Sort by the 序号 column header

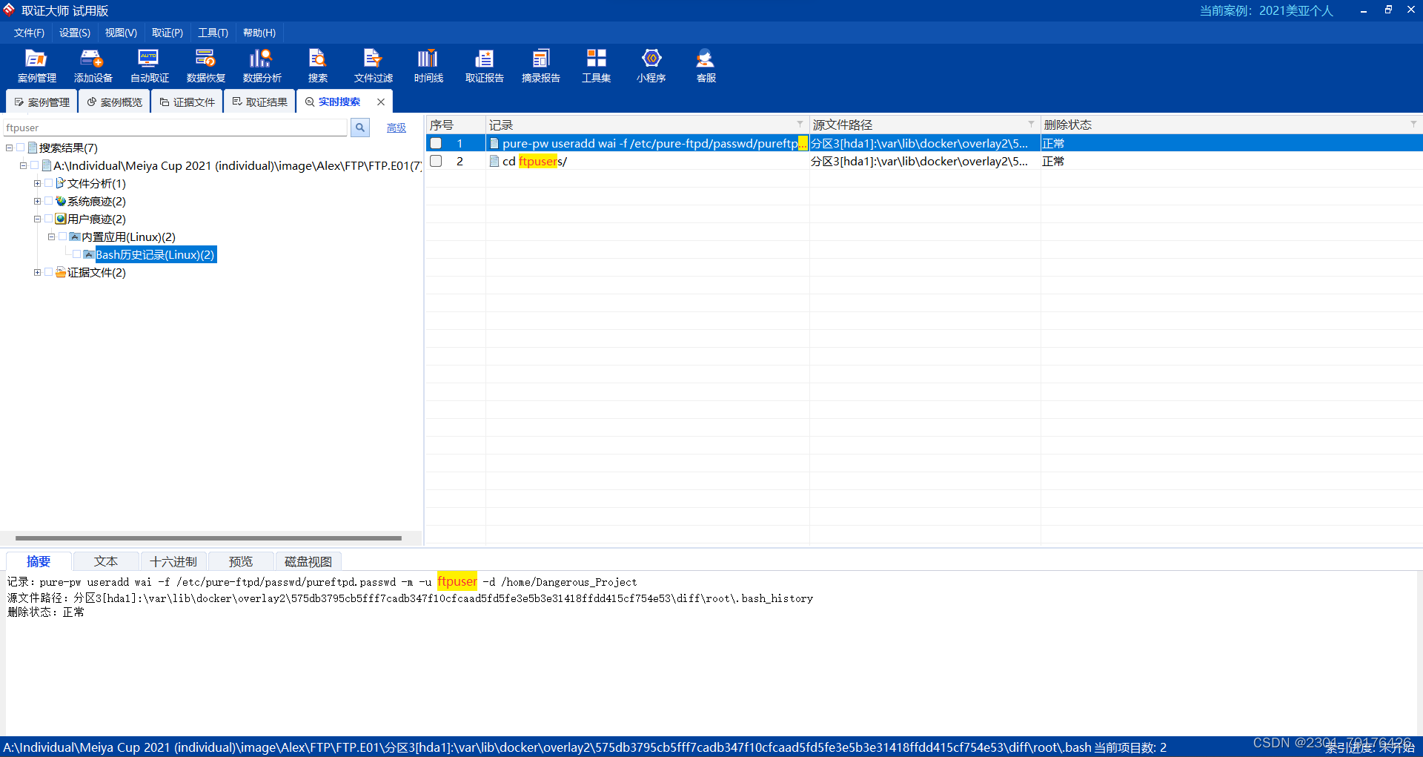pyautogui.click(x=455, y=125)
